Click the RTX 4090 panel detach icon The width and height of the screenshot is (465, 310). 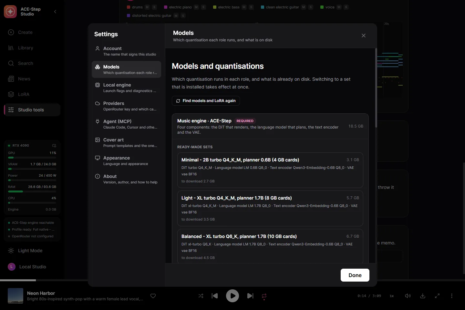[x=54, y=146]
